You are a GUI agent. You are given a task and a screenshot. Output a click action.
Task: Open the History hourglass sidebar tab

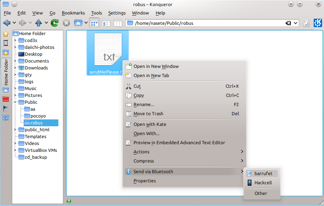pyautogui.click(x=6, y=43)
